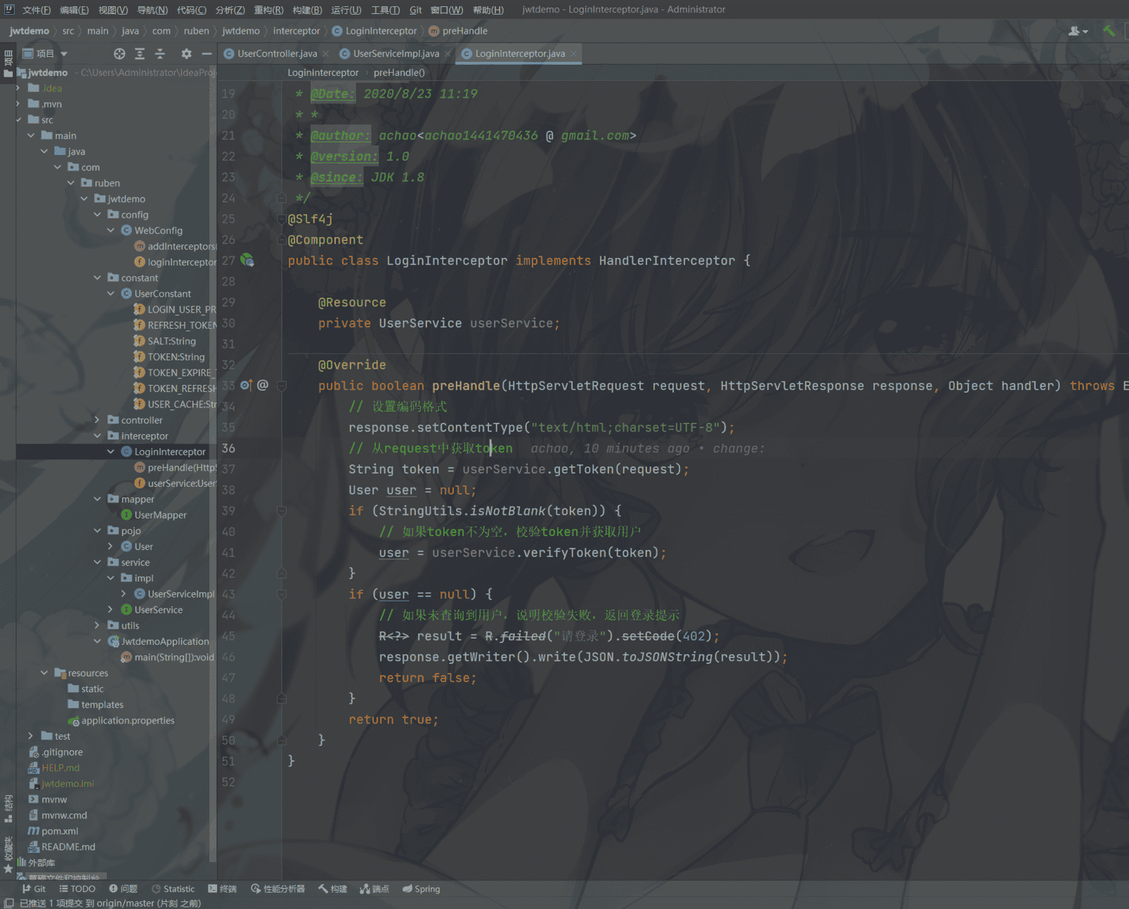Click the build hammer icon
1129x909 pixels.
(x=1109, y=31)
